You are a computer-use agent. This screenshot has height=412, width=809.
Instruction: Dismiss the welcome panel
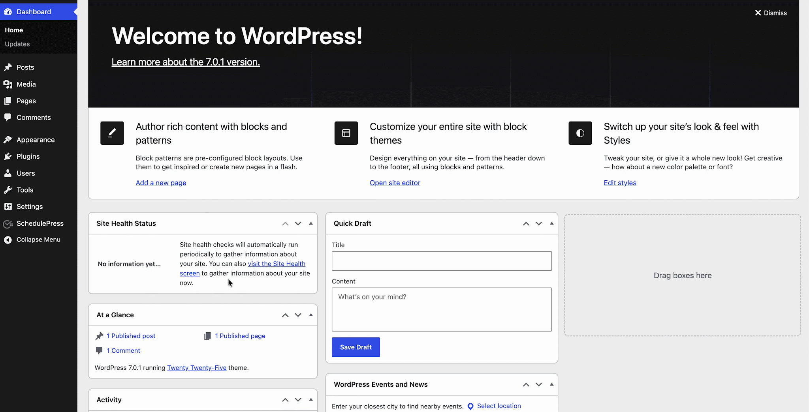pos(771,13)
